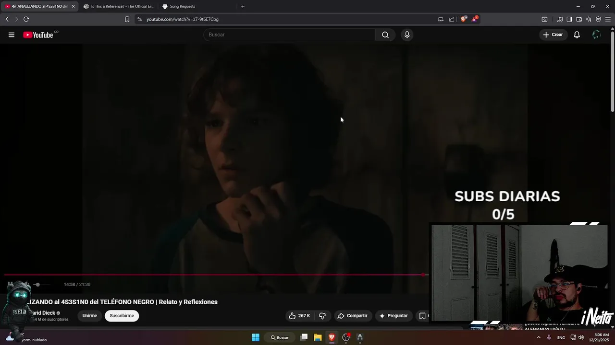
Task: Click the Unirme button
Action: tap(89, 316)
